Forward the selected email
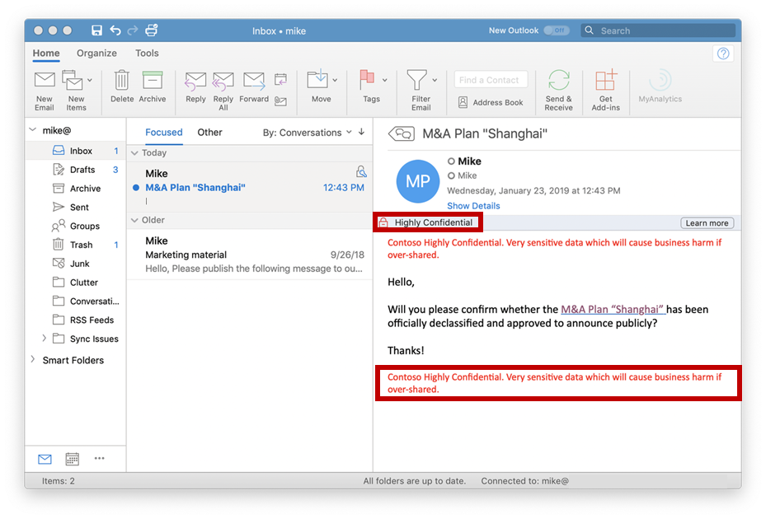 click(254, 86)
